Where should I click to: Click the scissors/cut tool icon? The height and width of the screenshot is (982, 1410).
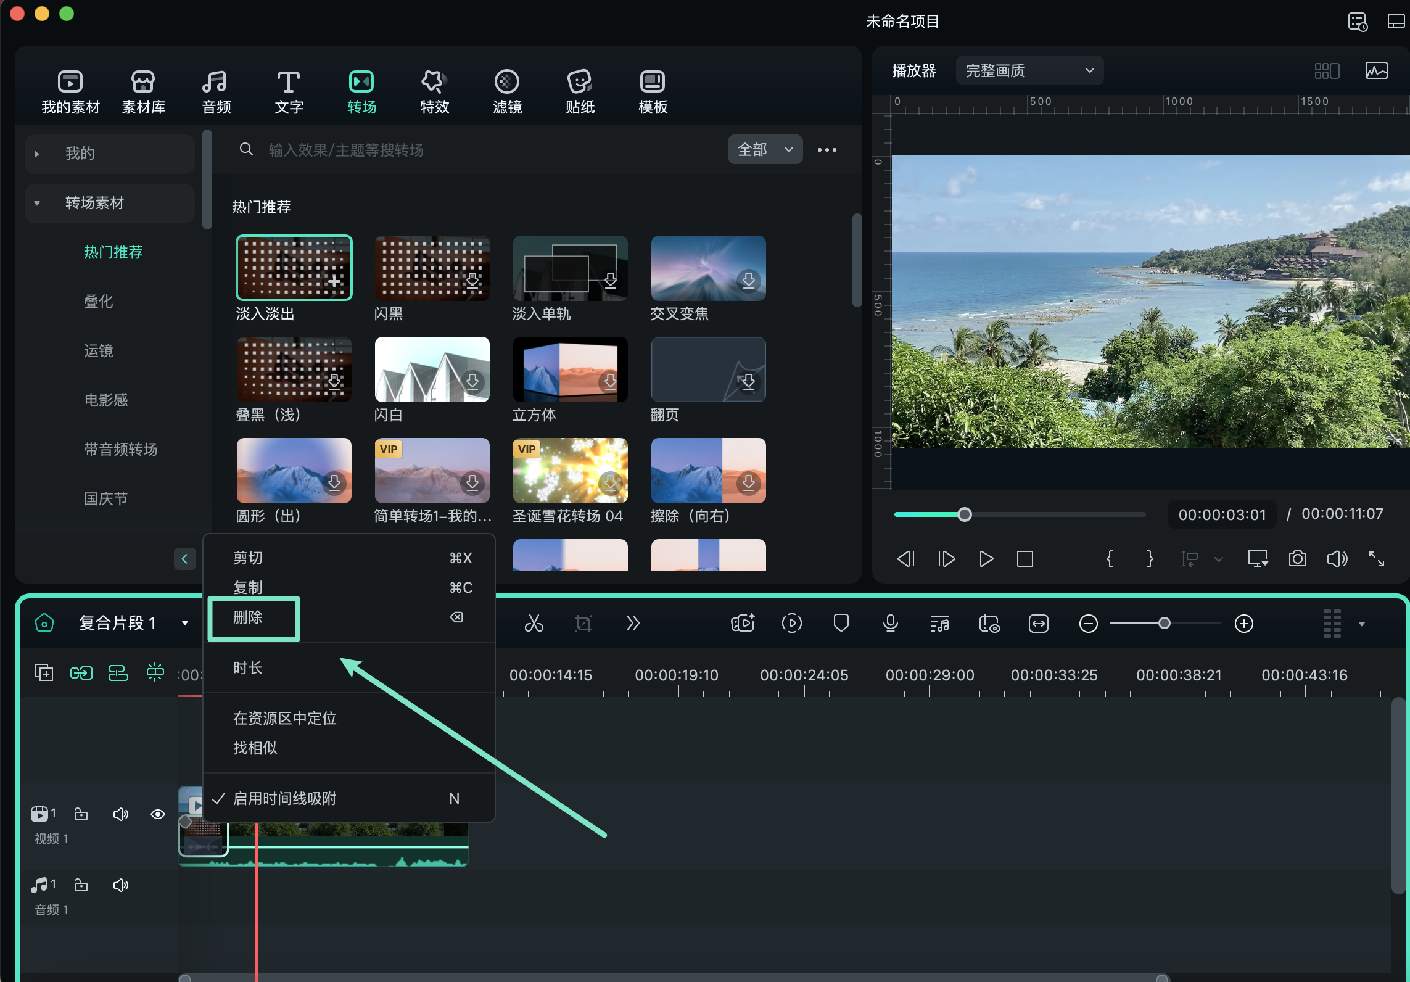pyautogui.click(x=534, y=623)
